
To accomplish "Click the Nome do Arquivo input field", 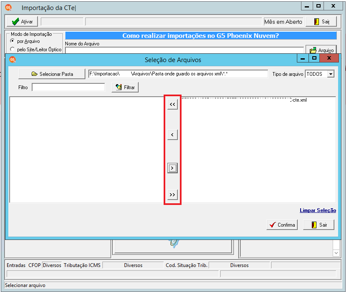I will (x=184, y=50).
